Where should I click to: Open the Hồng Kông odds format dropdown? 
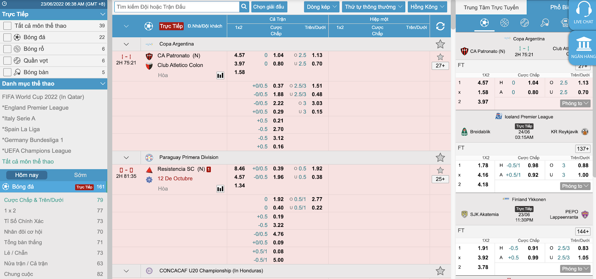(x=427, y=7)
